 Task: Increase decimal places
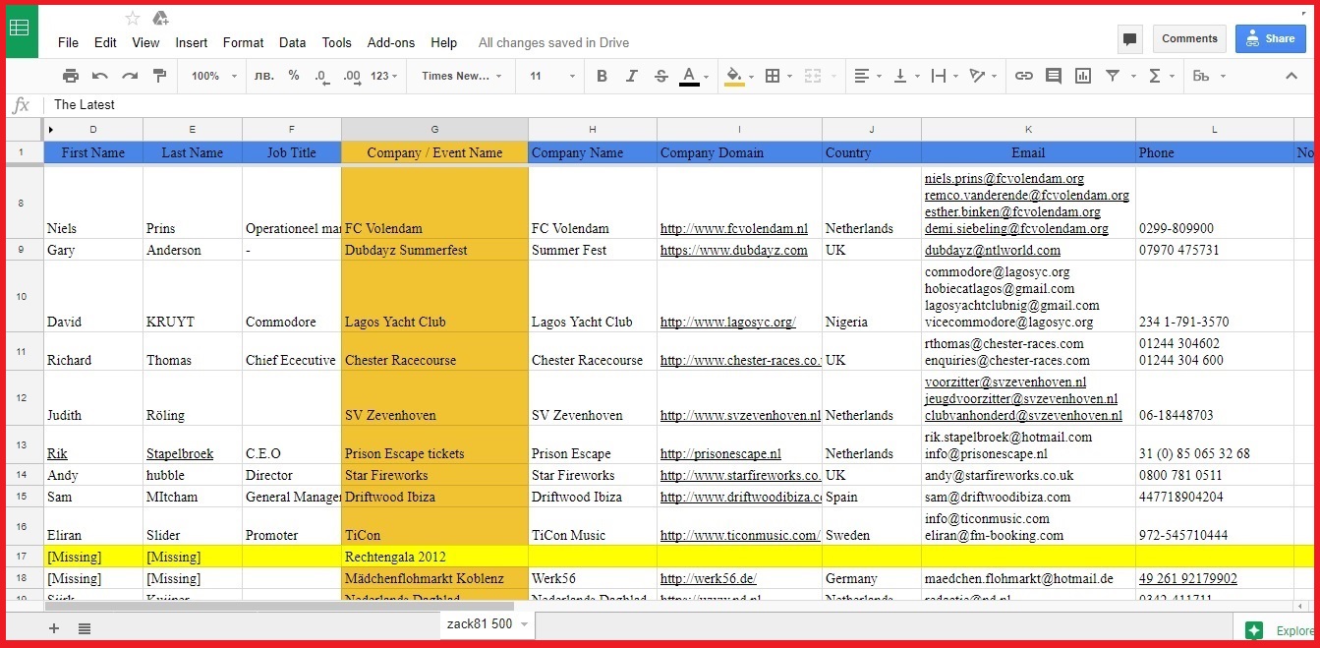(352, 76)
